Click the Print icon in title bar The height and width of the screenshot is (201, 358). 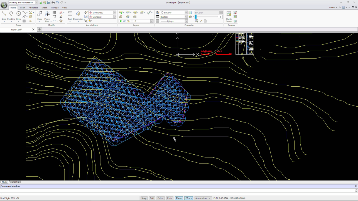coord(53,2)
